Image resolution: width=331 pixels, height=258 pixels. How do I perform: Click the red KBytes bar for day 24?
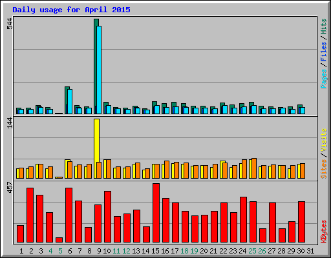pyautogui.click(x=243, y=220)
